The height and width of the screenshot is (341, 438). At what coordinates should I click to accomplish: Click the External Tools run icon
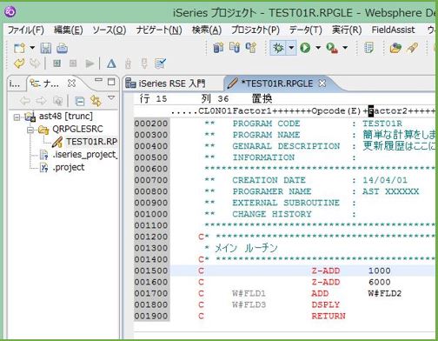point(332,48)
